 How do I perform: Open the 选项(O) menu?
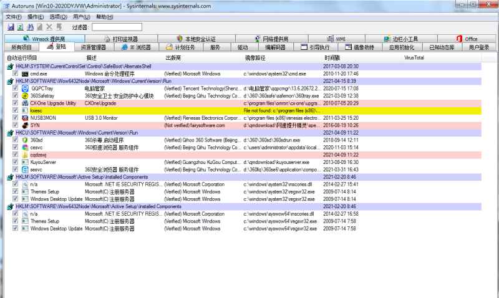click(58, 17)
